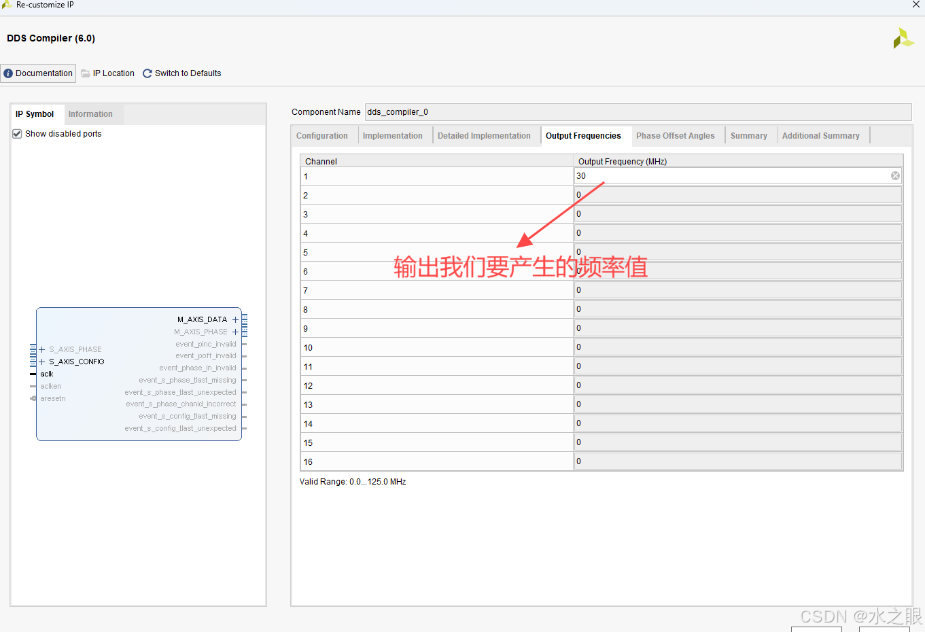925x632 pixels.
Task: Click the channel 16 output frequency field
Action: tap(738, 461)
